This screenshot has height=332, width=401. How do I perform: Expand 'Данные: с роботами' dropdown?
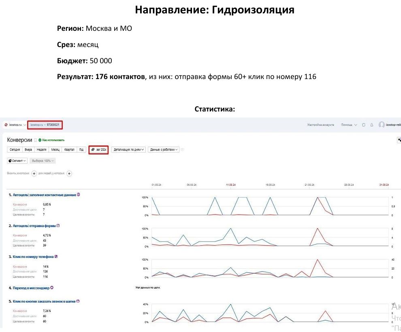164,150
